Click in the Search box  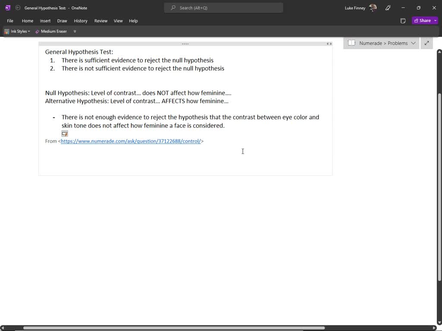click(224, 8)
